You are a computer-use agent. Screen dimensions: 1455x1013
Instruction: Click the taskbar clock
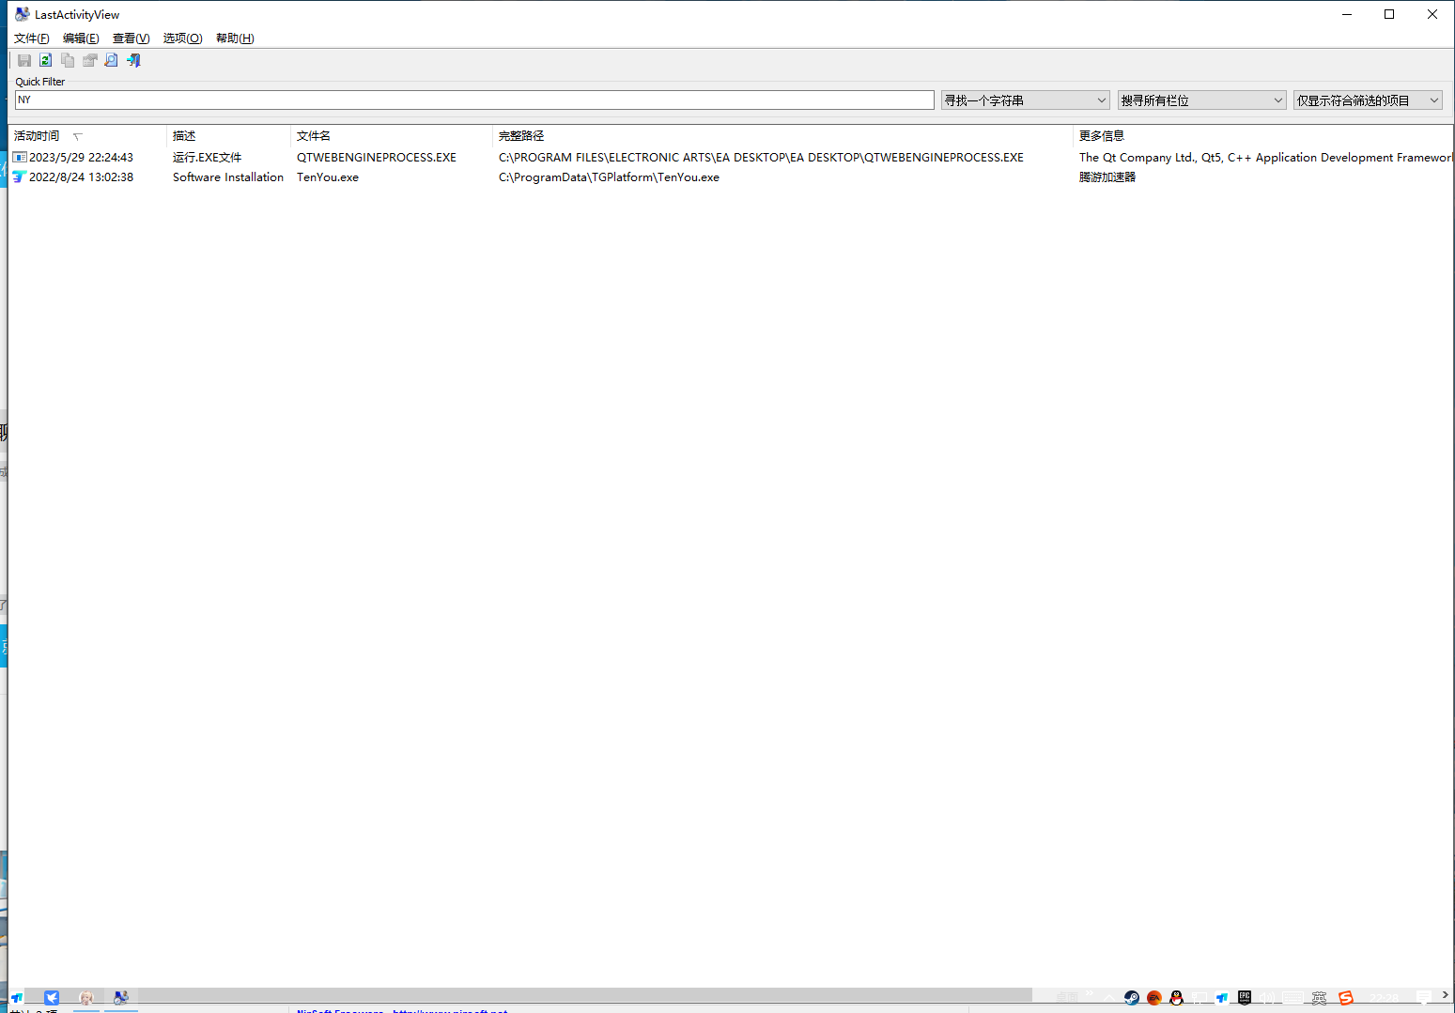[x=1383, y=998]
